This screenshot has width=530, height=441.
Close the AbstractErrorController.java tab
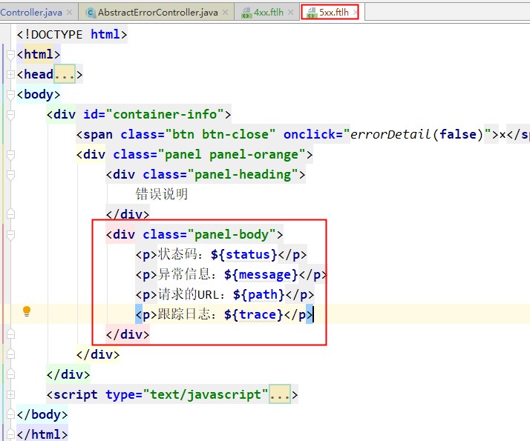coord(225,13)
